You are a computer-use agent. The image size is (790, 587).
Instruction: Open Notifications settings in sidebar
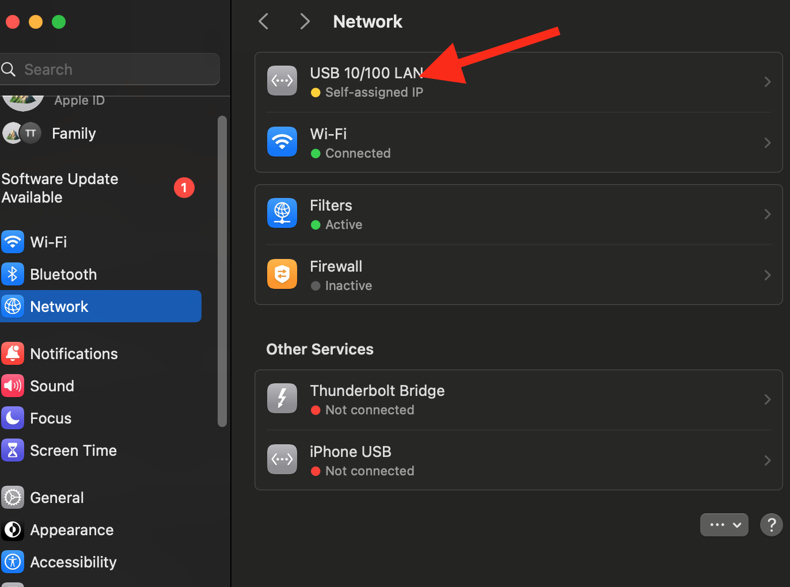(101, 353)
